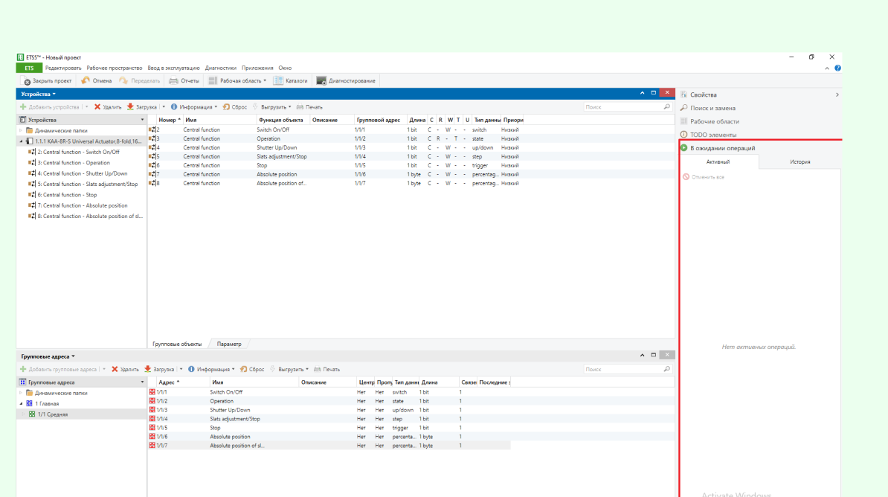
Task: Sort by the Номер column header
Action: tap(170, 120)
